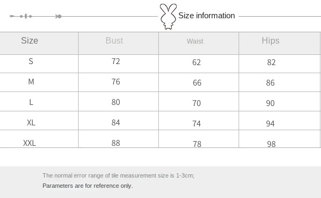Click the Size column header
Image resolution: width=321 pixels, height=198 pixels.
[30, 40]
